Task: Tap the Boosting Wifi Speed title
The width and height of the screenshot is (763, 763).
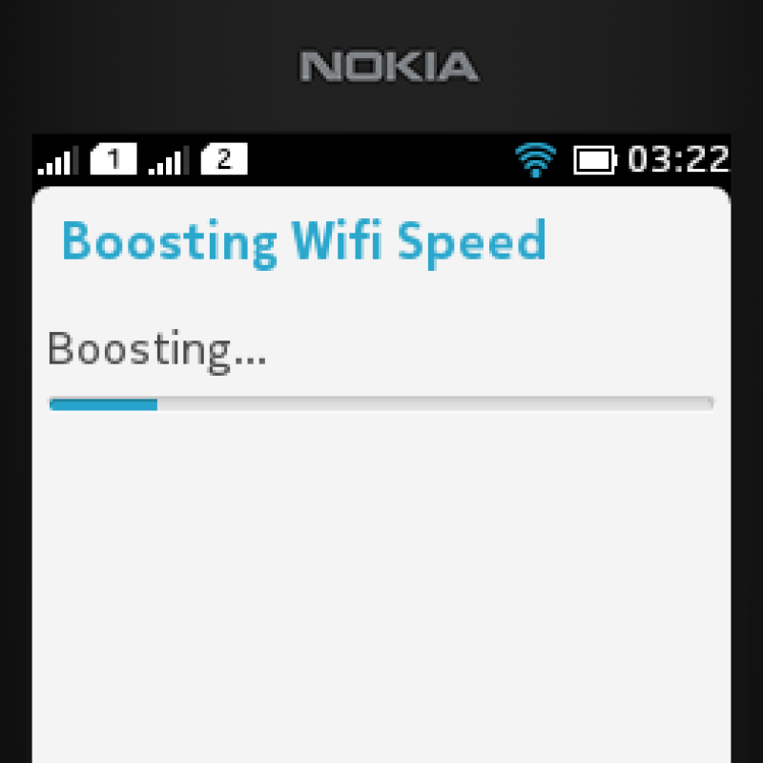Action: click(304, 243)
